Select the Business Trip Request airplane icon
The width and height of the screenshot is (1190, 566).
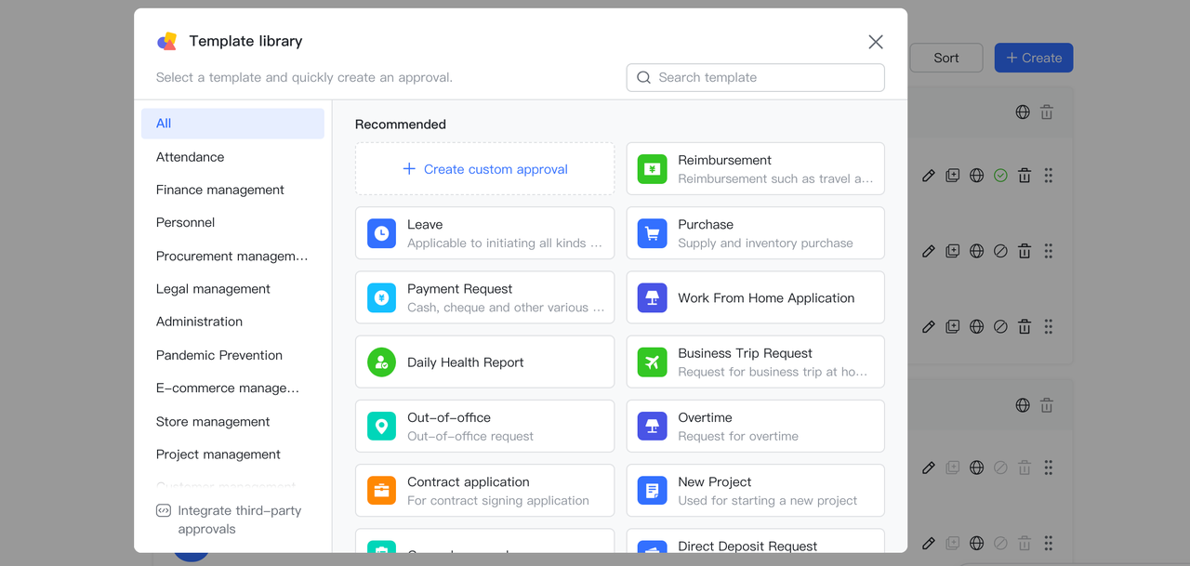[652, 362]
